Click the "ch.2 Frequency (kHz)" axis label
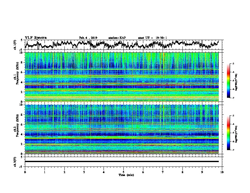Image resolution: width=250 pixels, height=193 pixels. coord(16,126)
